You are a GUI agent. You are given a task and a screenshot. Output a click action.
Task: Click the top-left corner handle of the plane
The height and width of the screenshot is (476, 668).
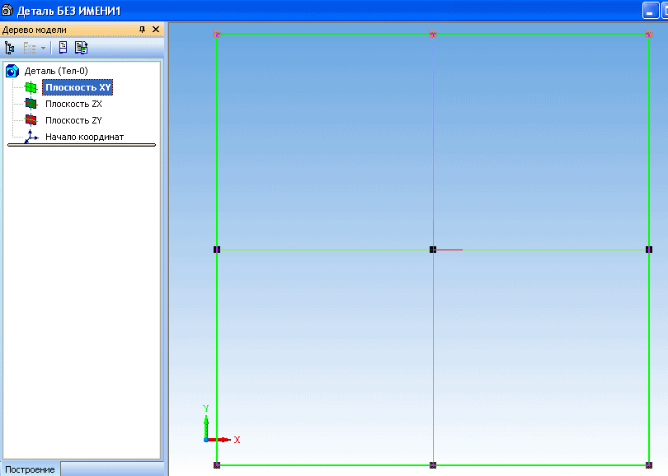click(x=217, y=34)
